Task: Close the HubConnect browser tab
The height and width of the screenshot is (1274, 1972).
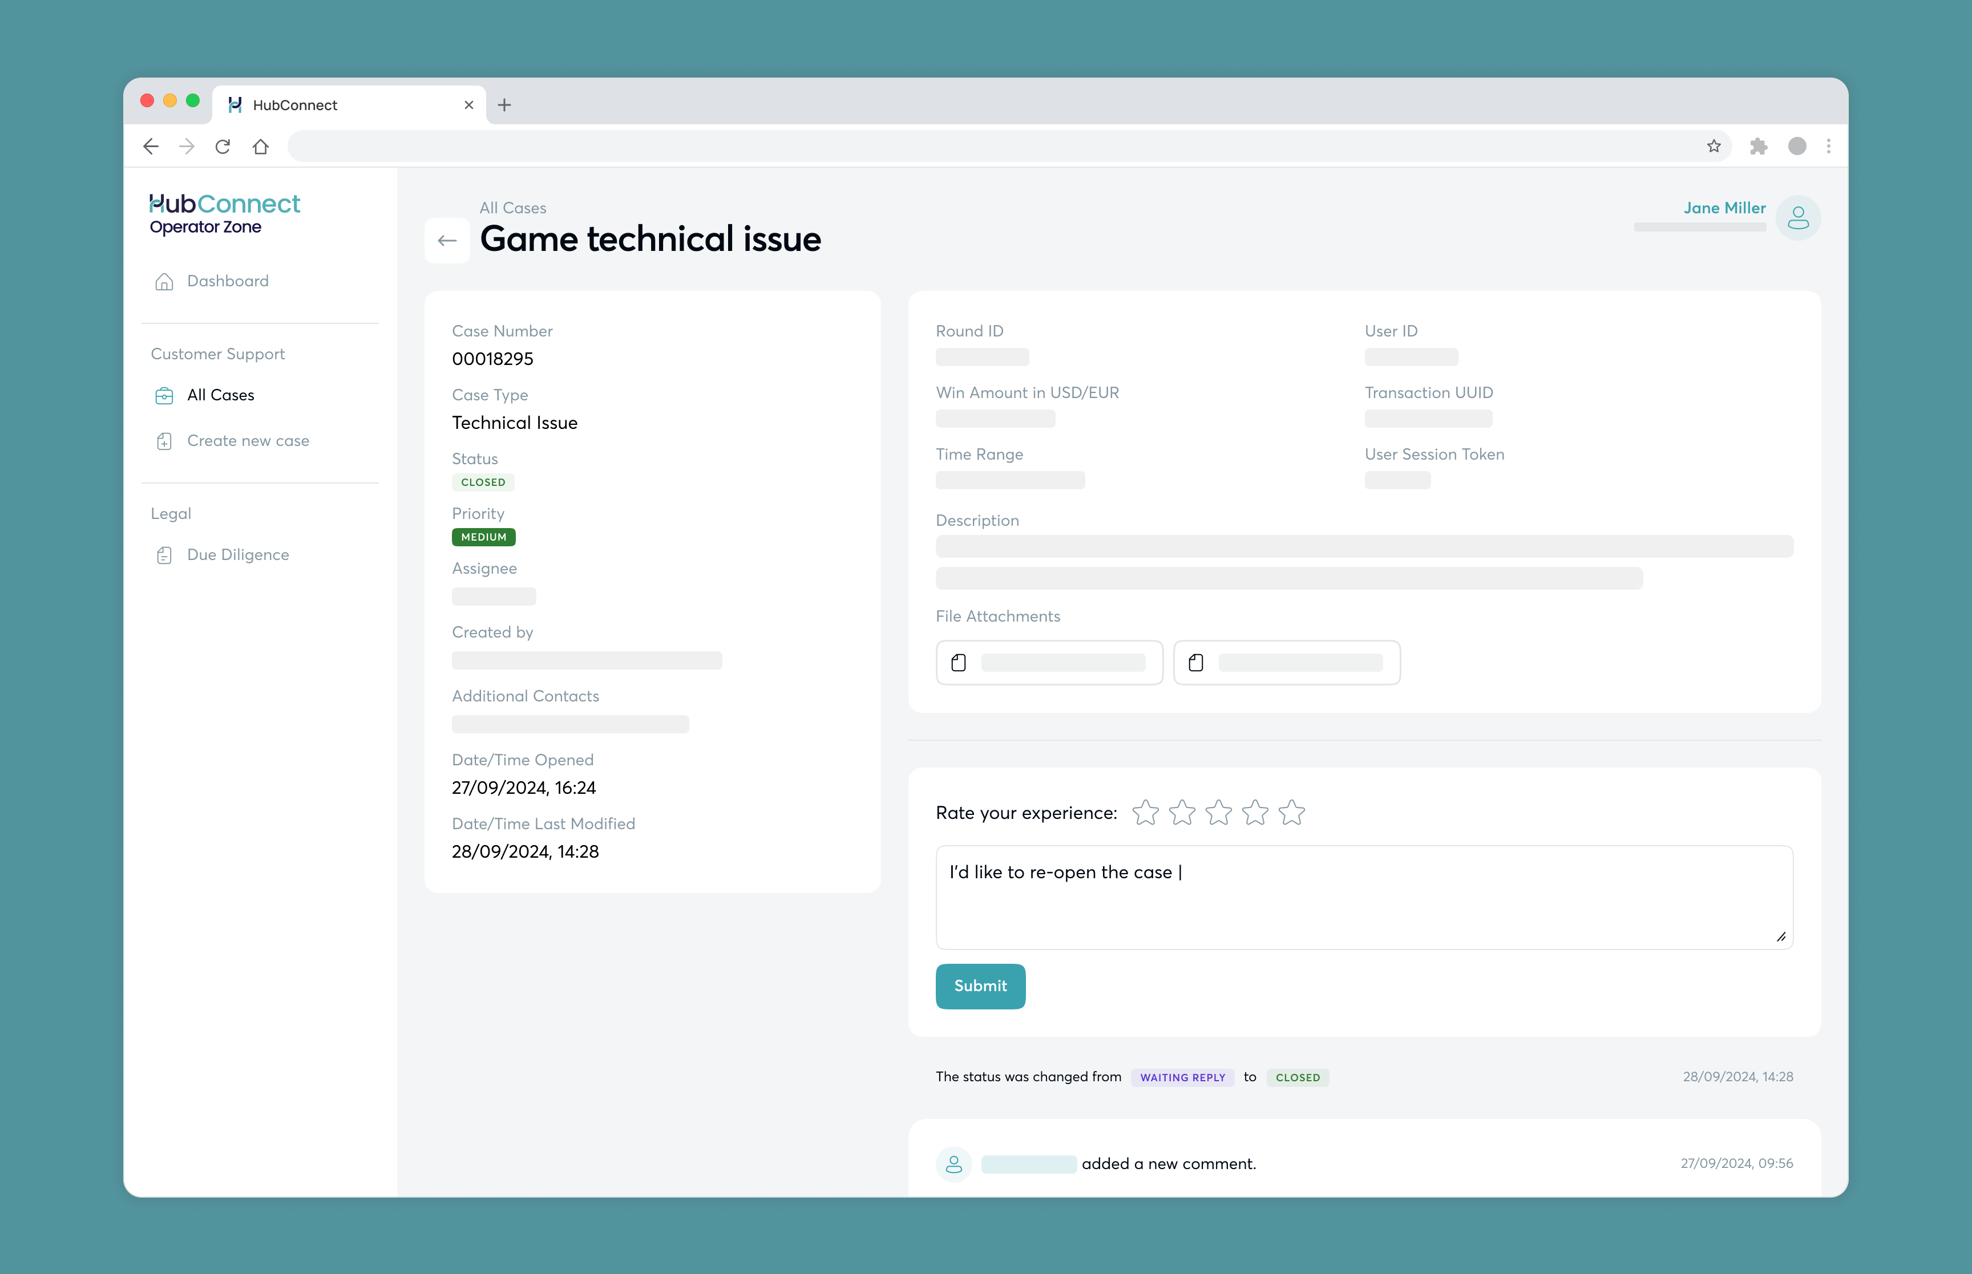Action: click(x=468, y=105)
